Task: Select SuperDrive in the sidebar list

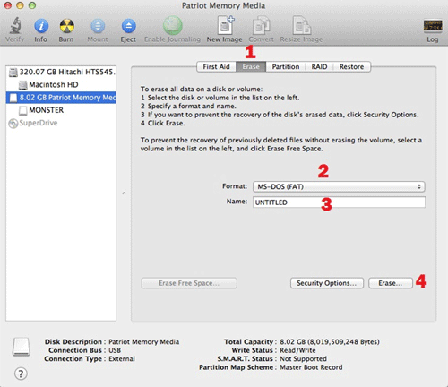Action: click(61, 123)
